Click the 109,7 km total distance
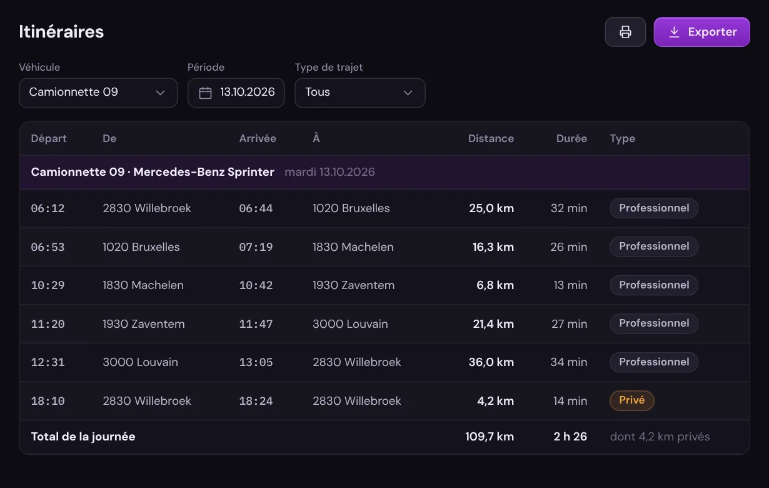The width and height of the screenshot is (769, 488). (490, 437)
